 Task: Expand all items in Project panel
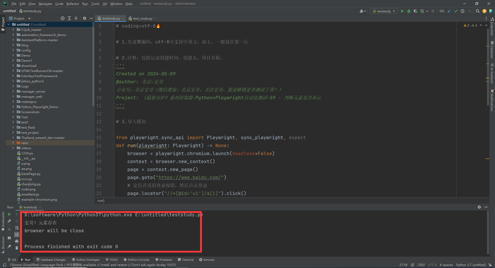click(x=69, y=18)
